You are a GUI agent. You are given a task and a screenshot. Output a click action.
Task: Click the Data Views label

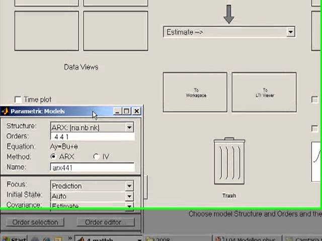pos(81,67)
